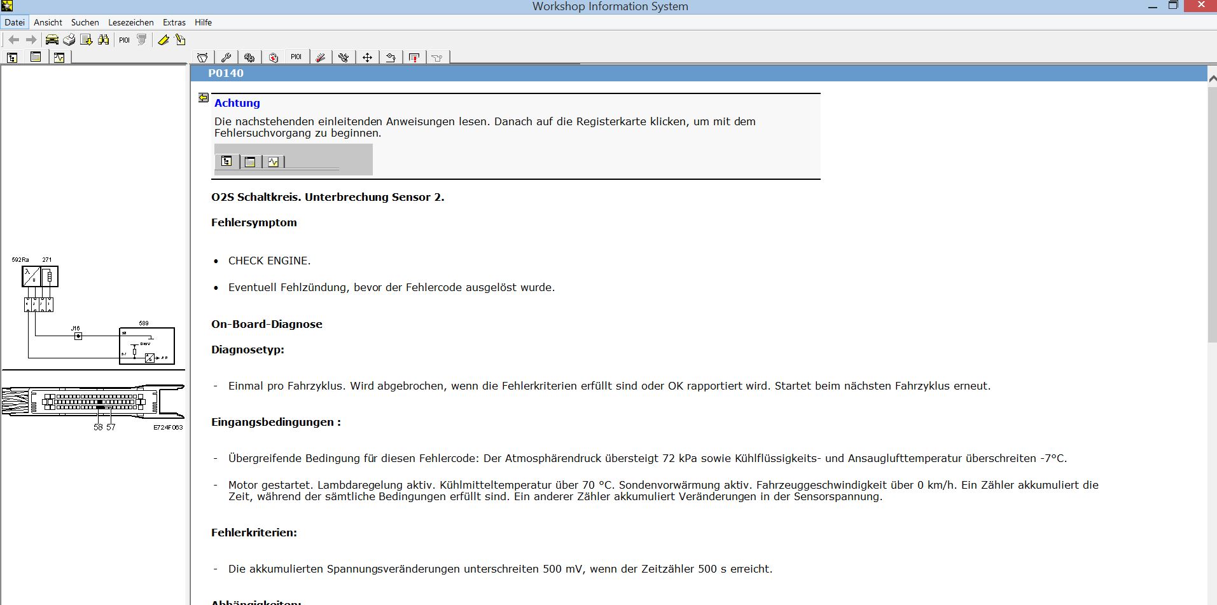This screenshot has height=605, width=1217.
Task: Open the Hilfe menu
Action: click(x=204, y=22)
